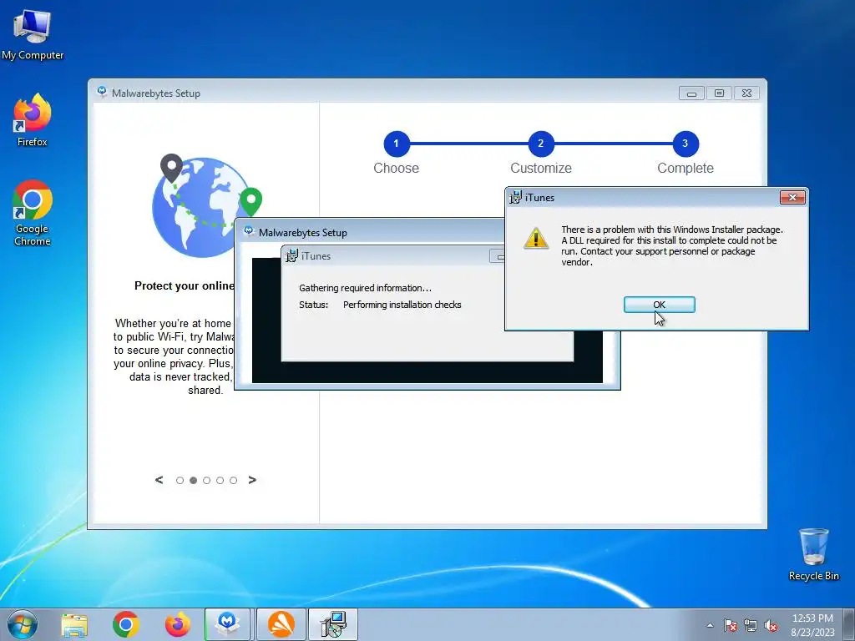Close the iTunes error dialog
Viewport: 855px width, 641px height.
pos(792,197)
